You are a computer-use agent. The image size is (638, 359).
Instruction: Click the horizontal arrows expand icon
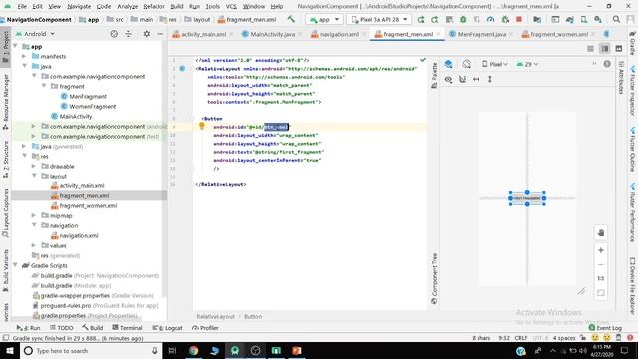coord(477,79)
